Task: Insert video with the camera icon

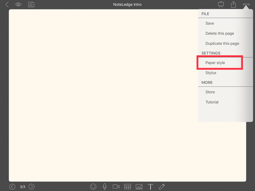Action: (116, 187)
